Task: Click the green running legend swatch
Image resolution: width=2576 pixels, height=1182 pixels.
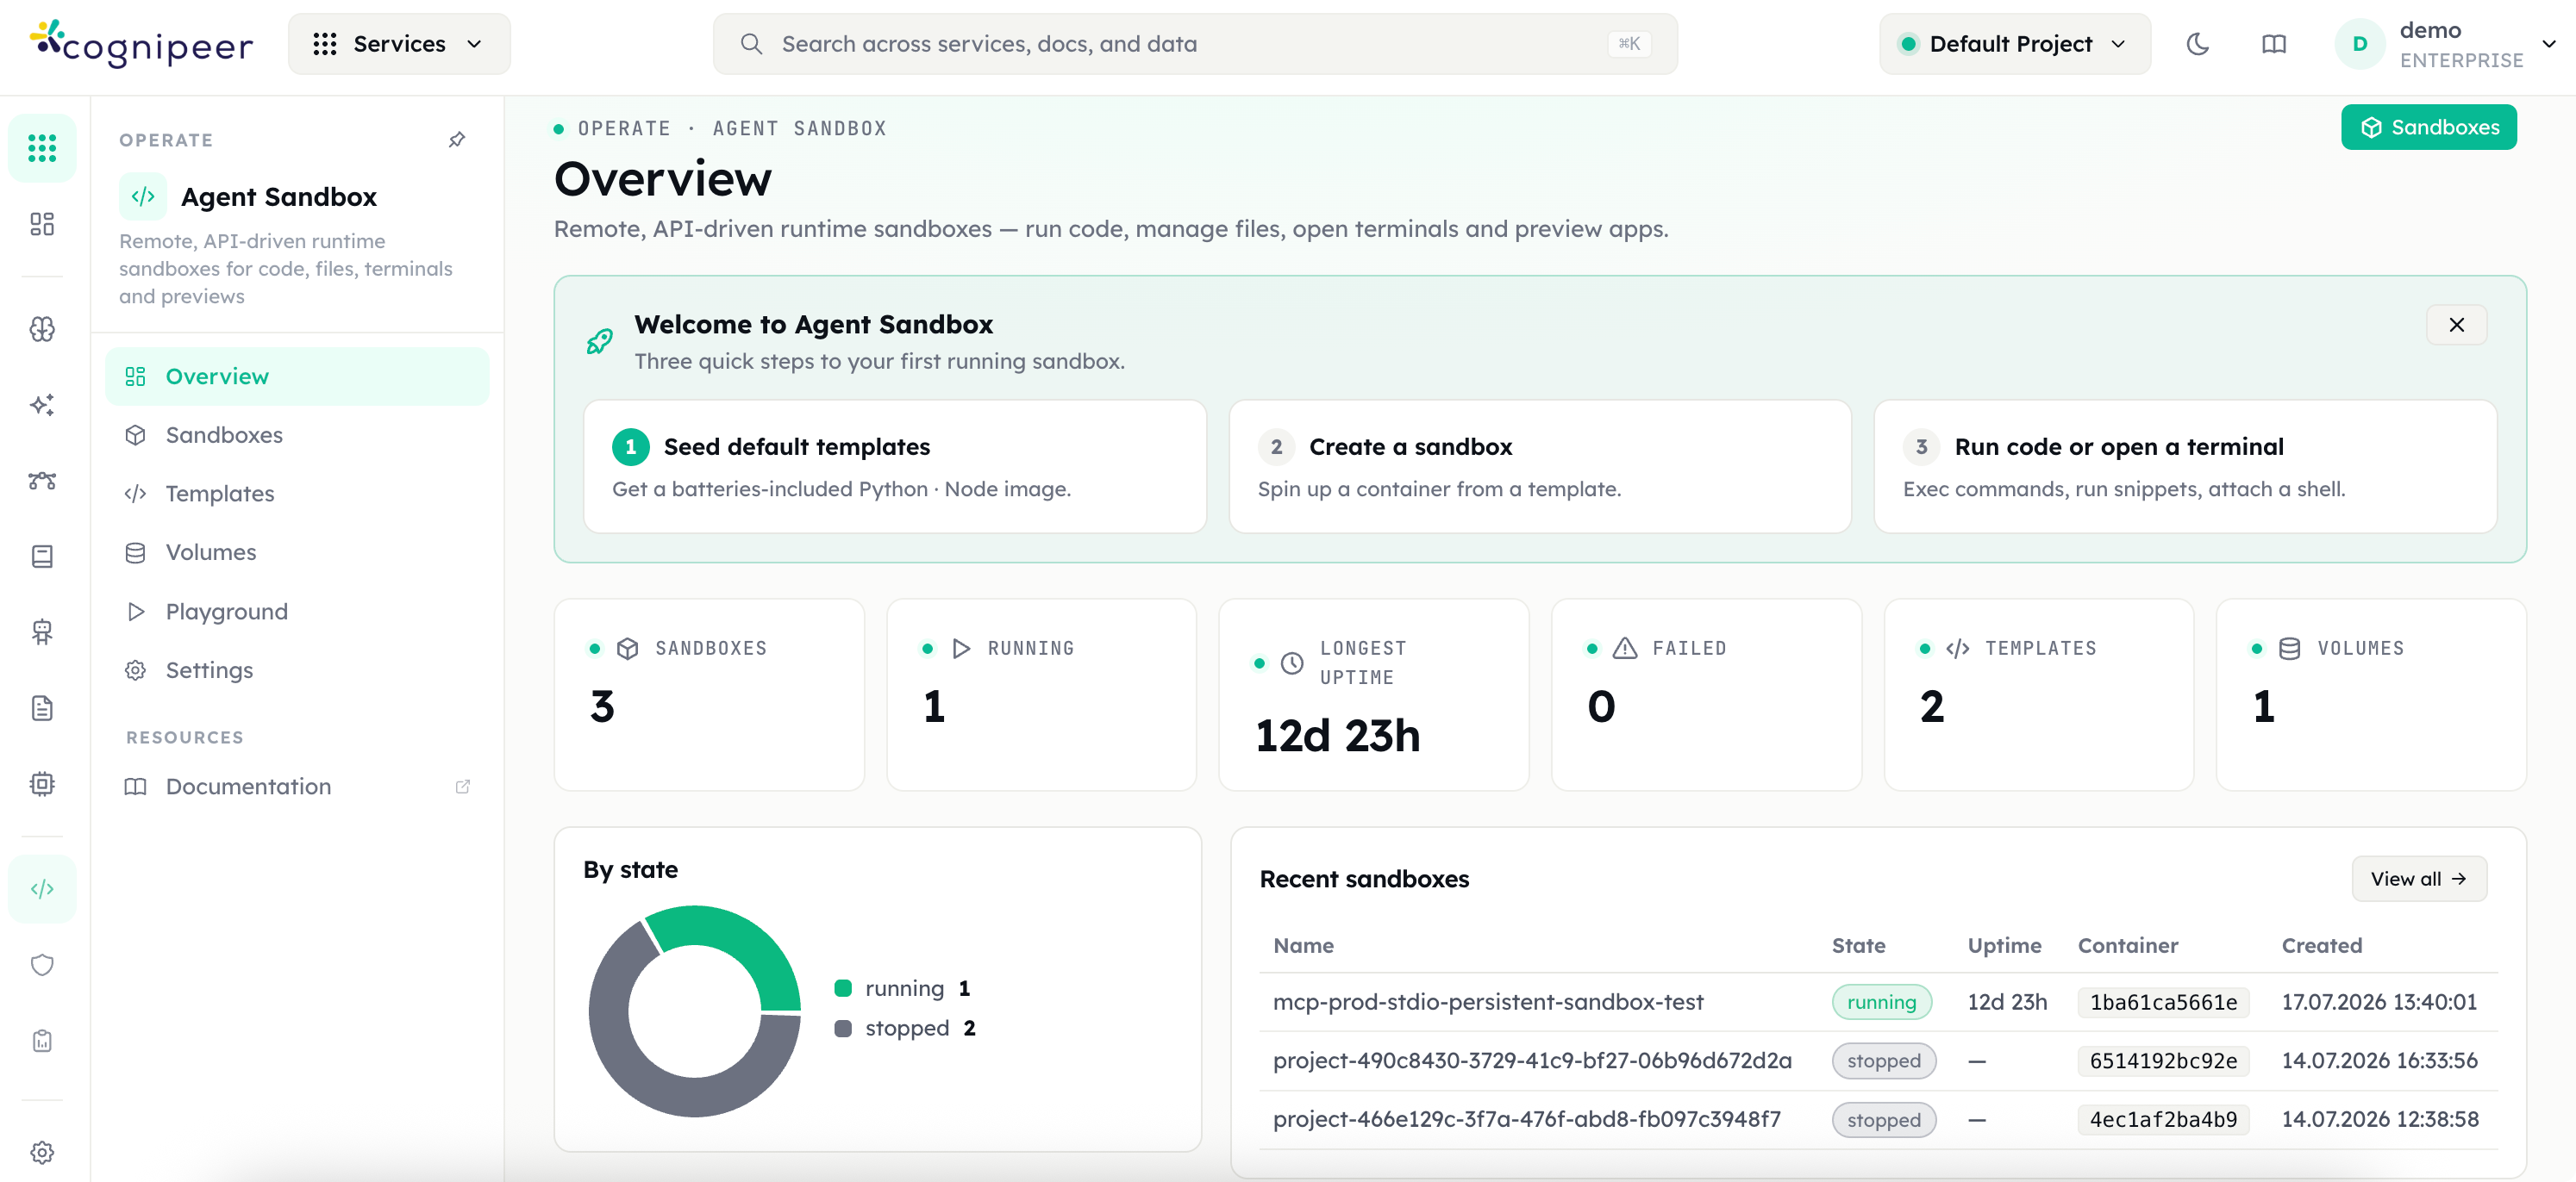Action: tap(843, 988)
